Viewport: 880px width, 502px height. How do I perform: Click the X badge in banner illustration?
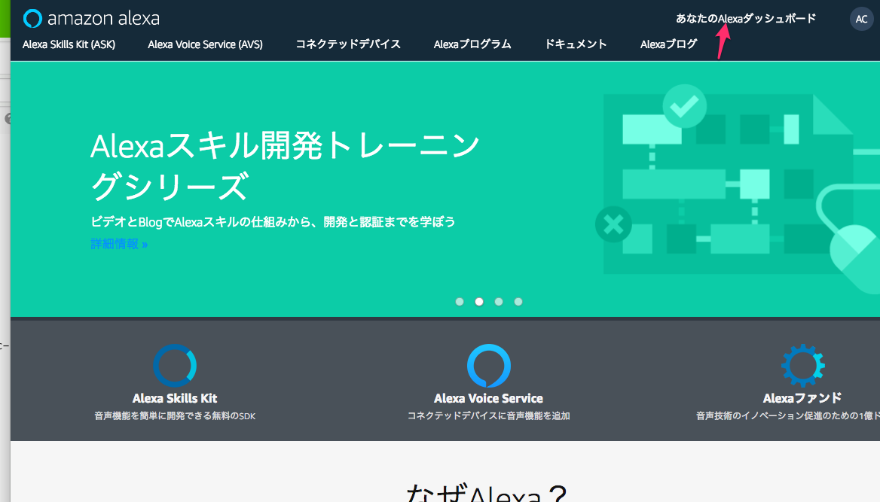pos(613,224)
